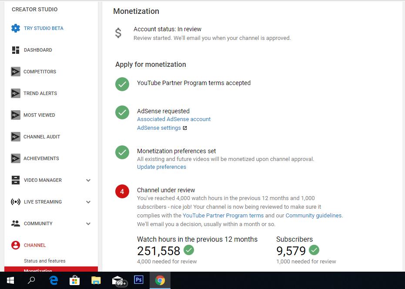The width and height of the screenshot is (405, 289).
Task: Click the Channel Audit sidebar icon
Action: pos(16,137)
